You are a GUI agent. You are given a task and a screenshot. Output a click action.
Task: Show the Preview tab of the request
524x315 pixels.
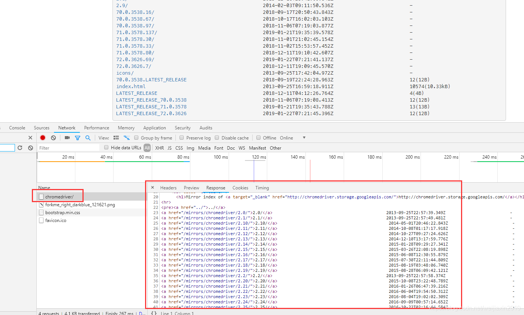click(192, 188)
